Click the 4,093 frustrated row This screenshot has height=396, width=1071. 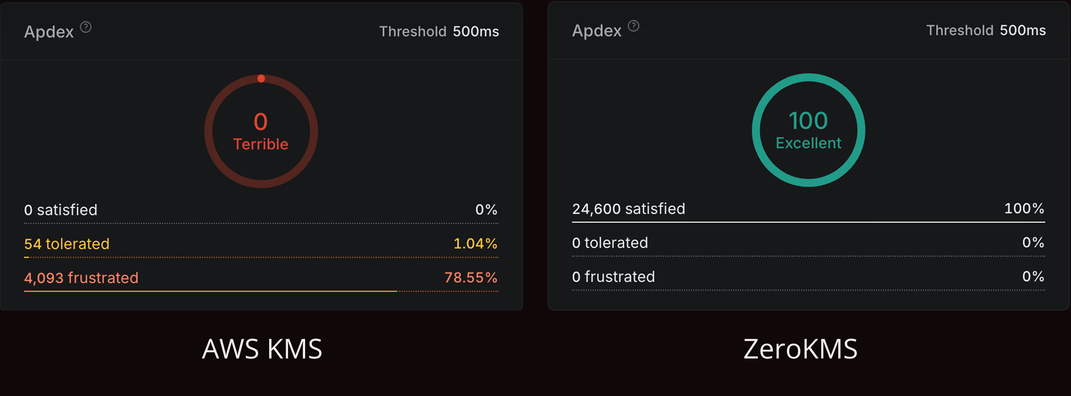[x=261, y=279]
